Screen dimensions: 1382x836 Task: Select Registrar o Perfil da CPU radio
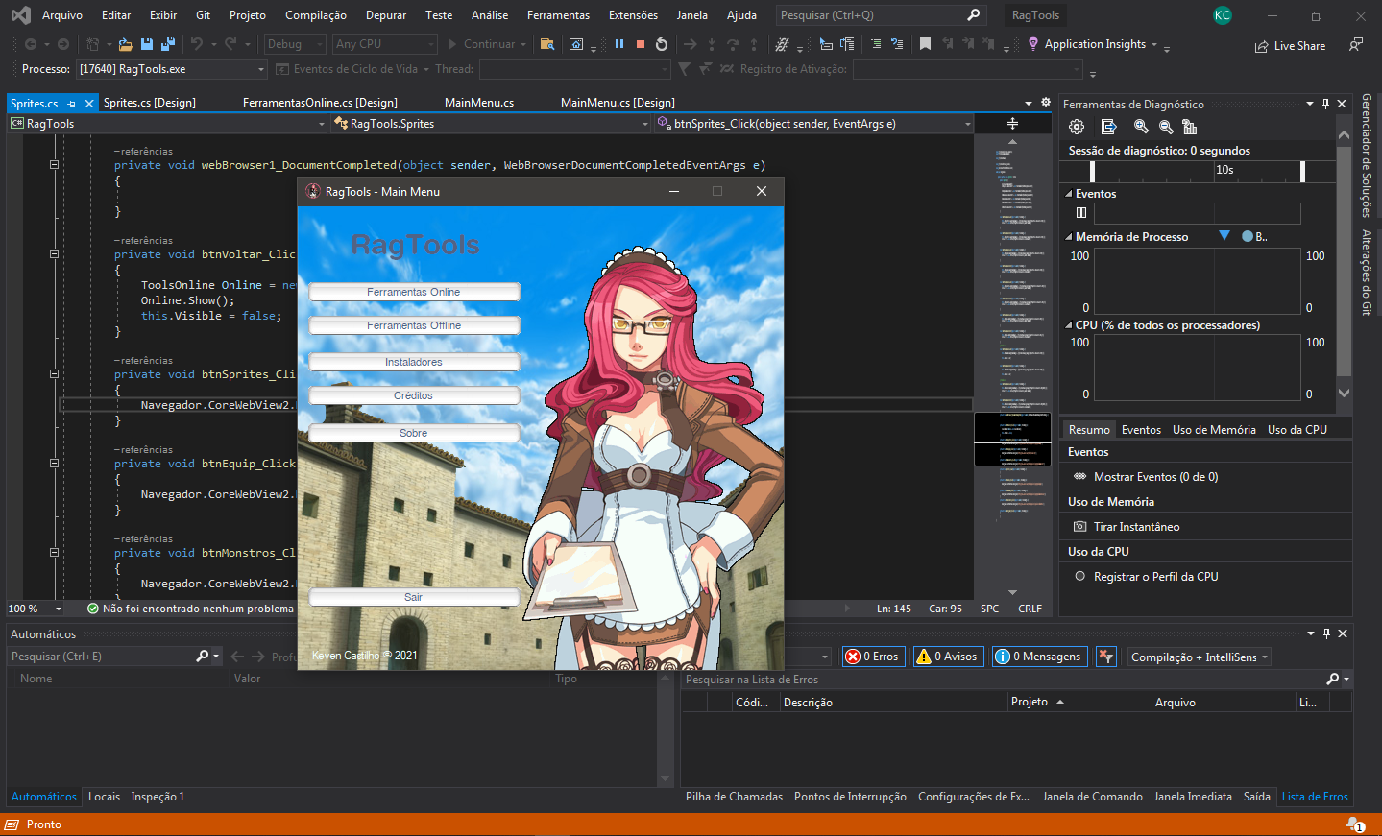pos(1080,577)
